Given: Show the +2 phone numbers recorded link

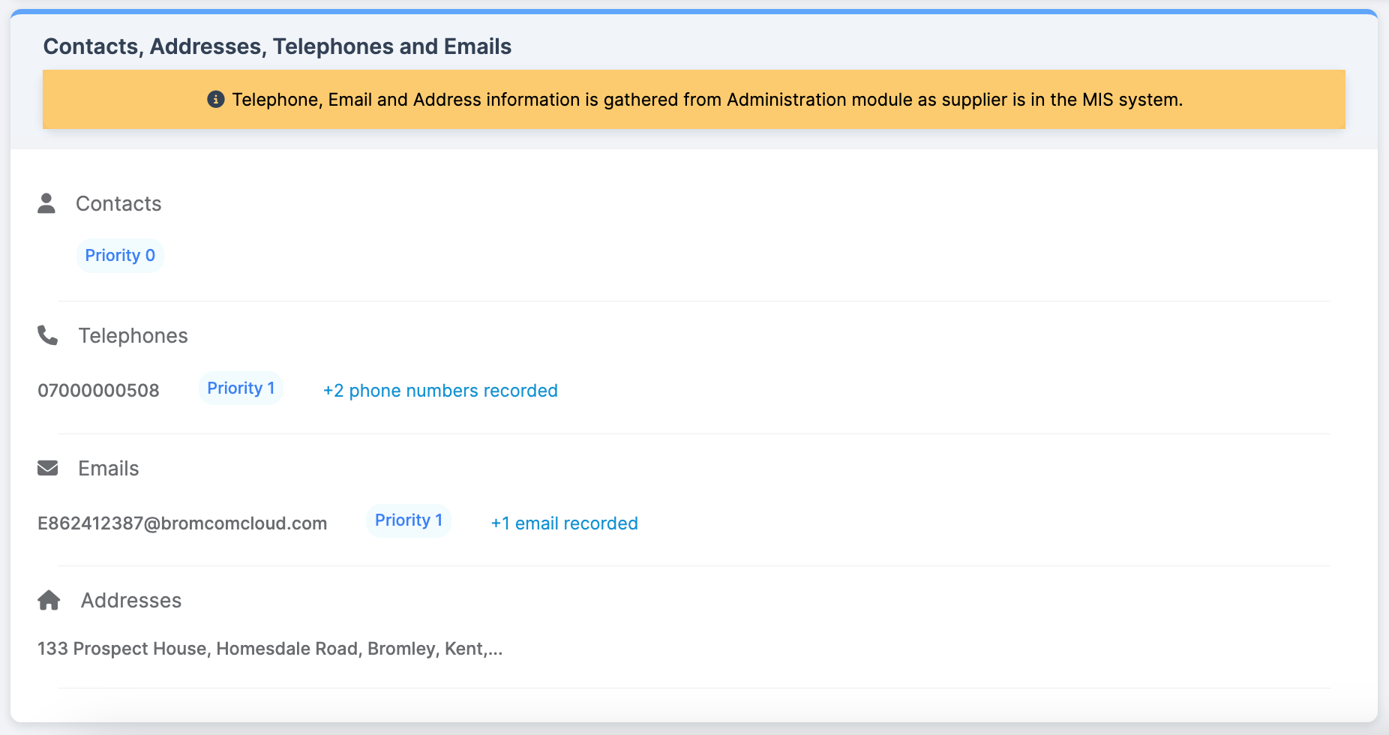Looking at the screenshot, I should coord(440,391).
